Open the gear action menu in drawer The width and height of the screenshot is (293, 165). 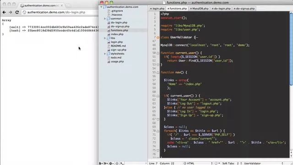tap(111, 163)
